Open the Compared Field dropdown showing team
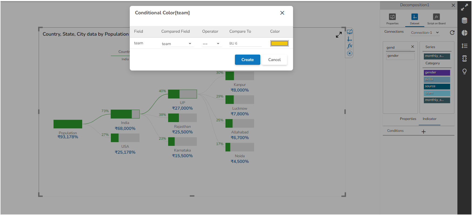Screen dimensions: 472x215 click(x=177, y=44)
